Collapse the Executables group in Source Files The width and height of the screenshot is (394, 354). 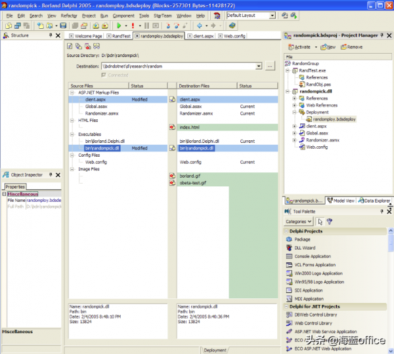click(72, 134)
